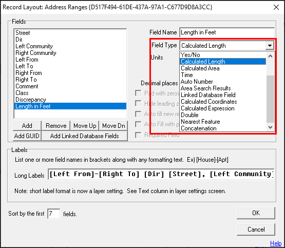Select Left From field
Image resolution: width=285 pixels, height=248 pixels.
click(x=70, y=60)
